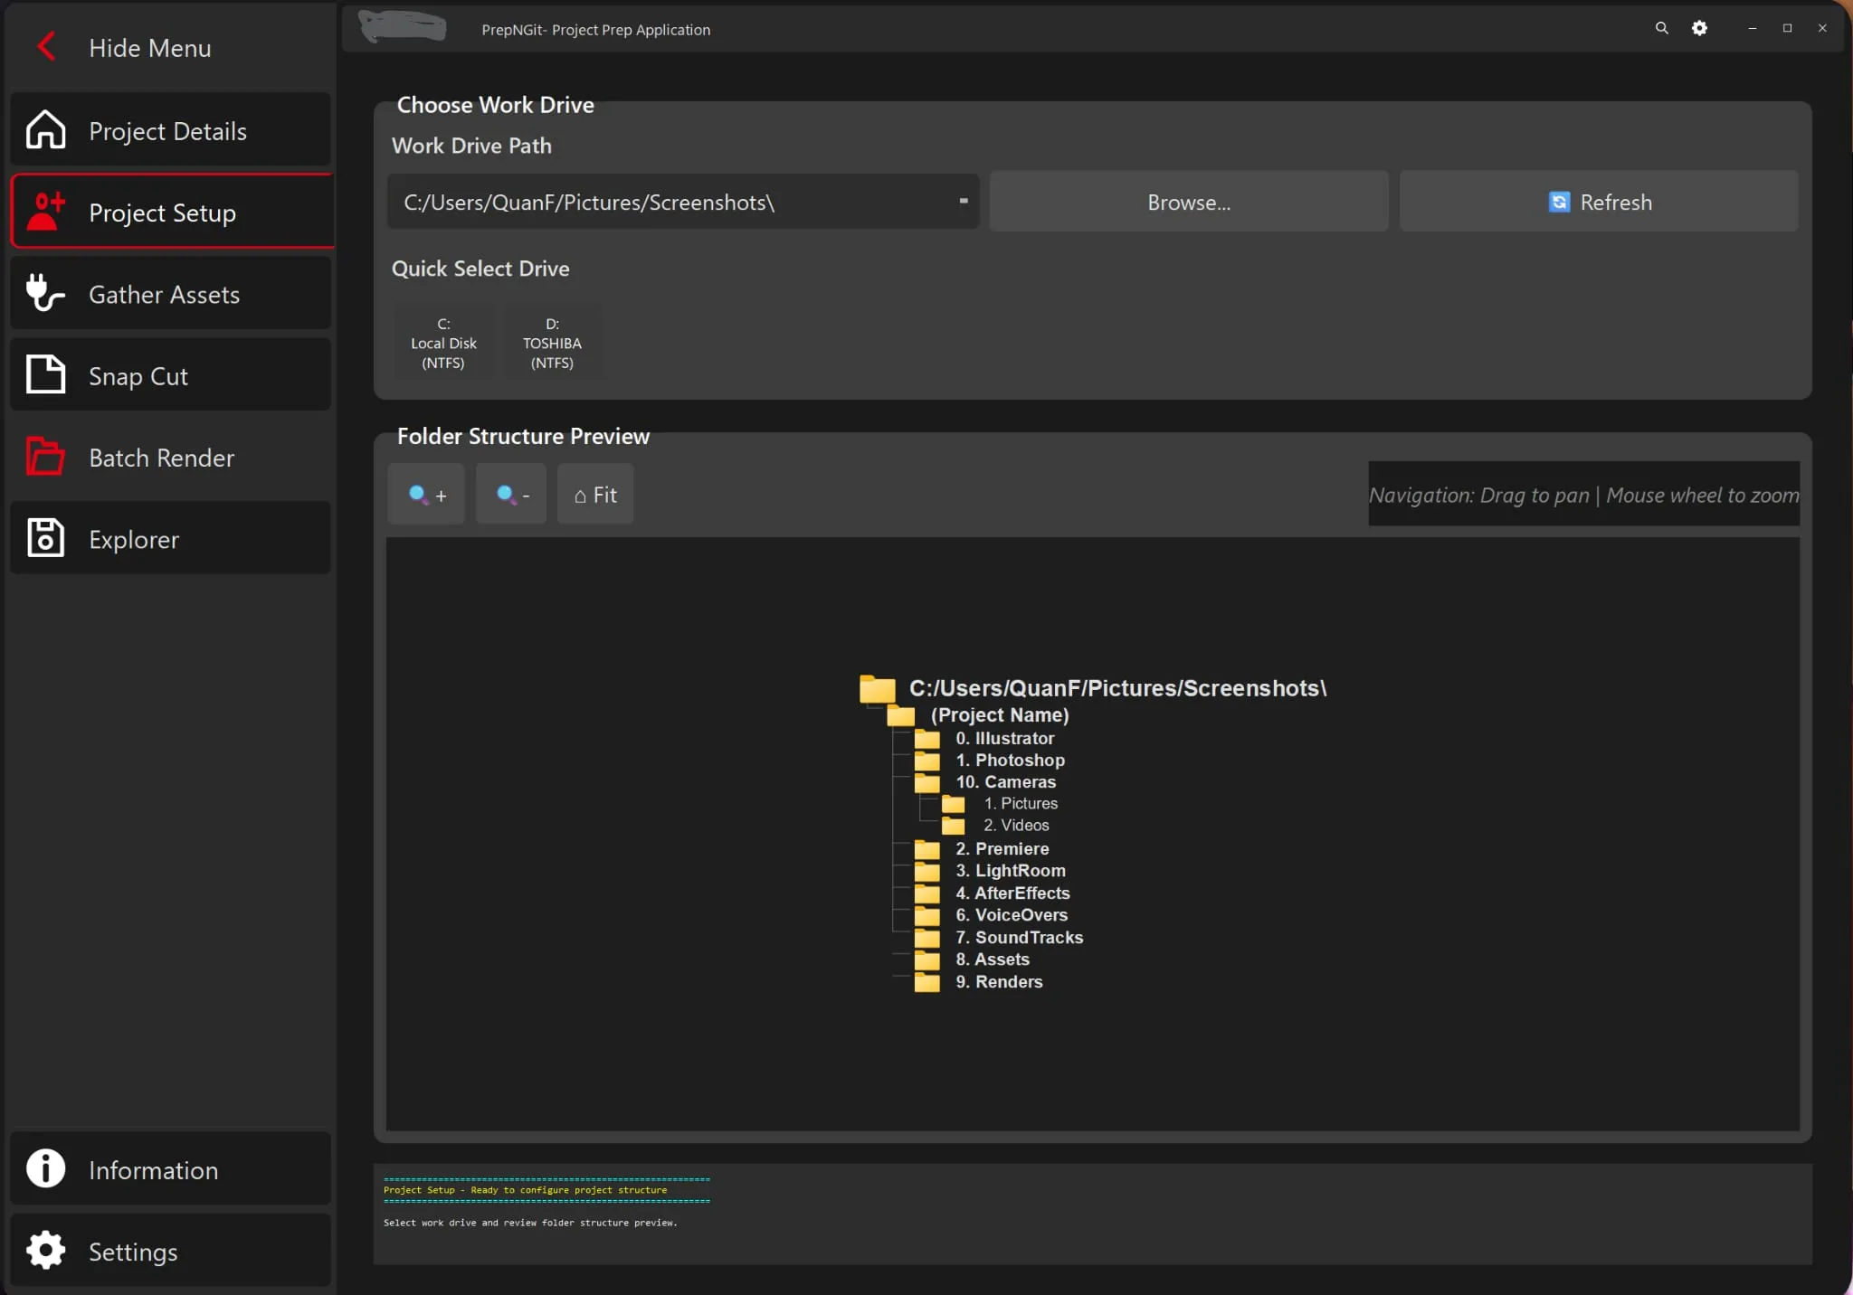Expand the Work Drive Path dropdown
This screenshot has height=1295, width=1853.
click(963, 201)
